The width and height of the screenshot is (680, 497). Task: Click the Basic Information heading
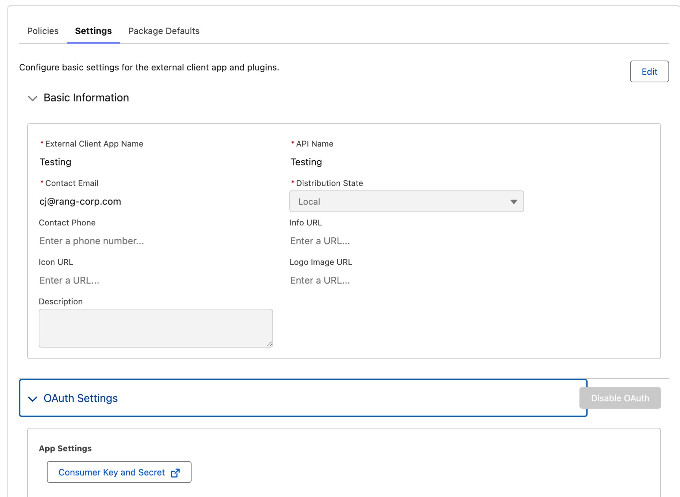(x=86, y=98)
